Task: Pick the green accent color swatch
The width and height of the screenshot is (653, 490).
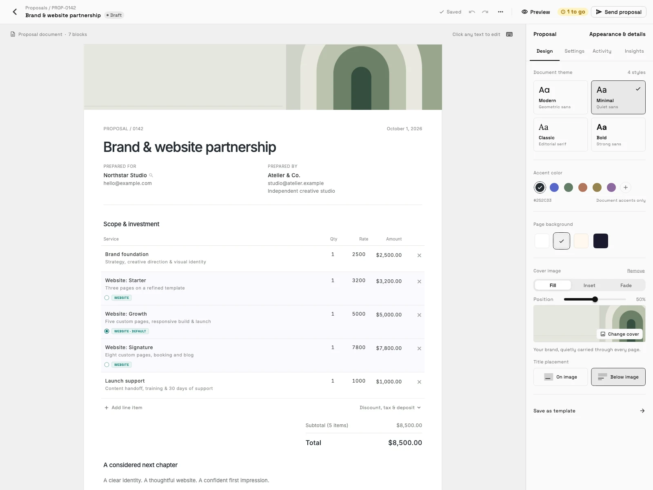Action: click(x=568, y=187)
